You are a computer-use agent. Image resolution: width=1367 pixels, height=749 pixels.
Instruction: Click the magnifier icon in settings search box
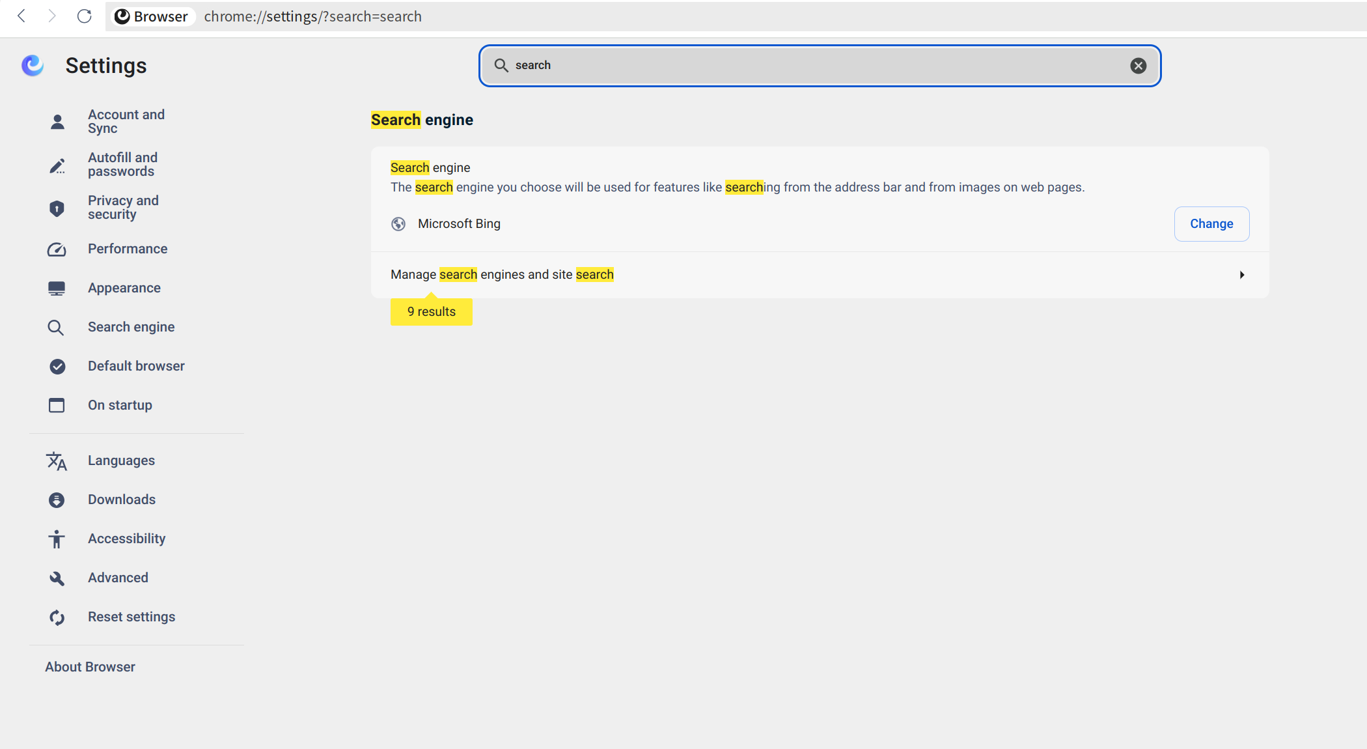coord(501,65)
